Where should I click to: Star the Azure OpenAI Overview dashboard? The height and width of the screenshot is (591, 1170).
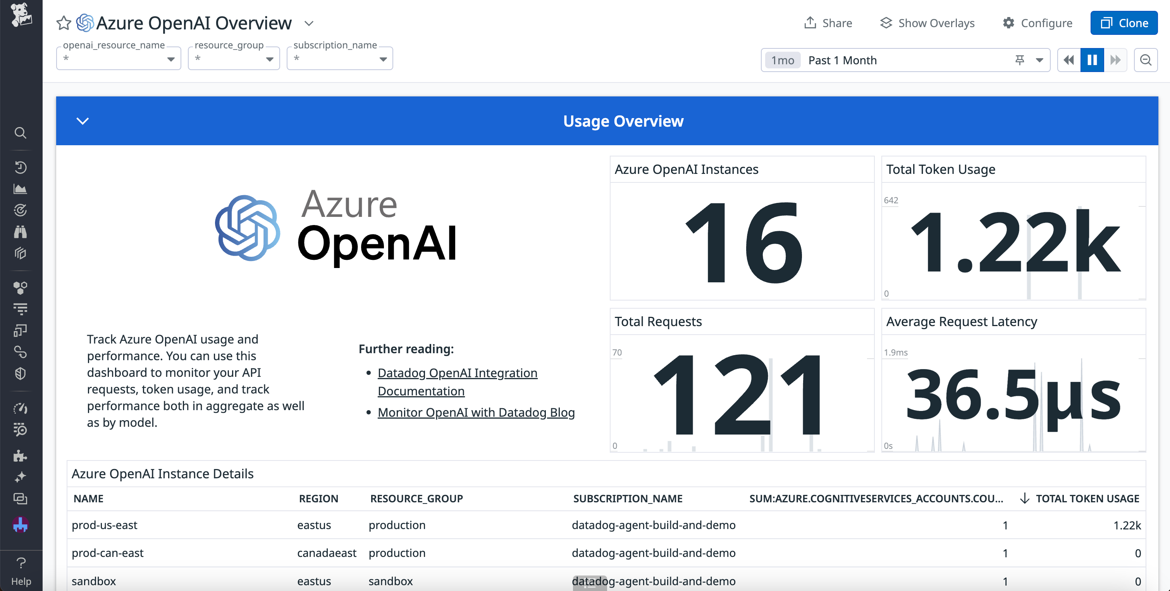64,23
